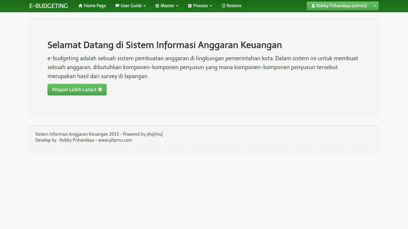Open the Process menu
The height and width of the screenshot is (229, 408).
pyautogui.click(x=200, y=6)
